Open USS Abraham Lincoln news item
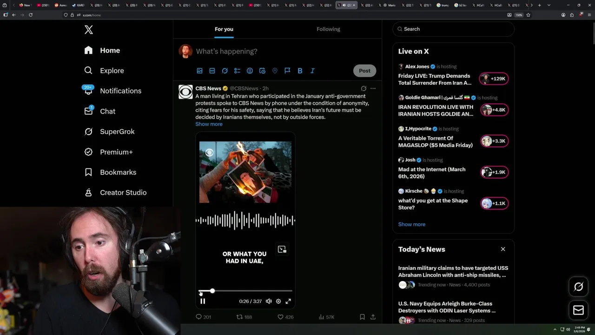 point(453,277)
